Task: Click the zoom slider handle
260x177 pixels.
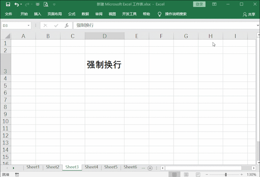Action: tap(226, 174)
